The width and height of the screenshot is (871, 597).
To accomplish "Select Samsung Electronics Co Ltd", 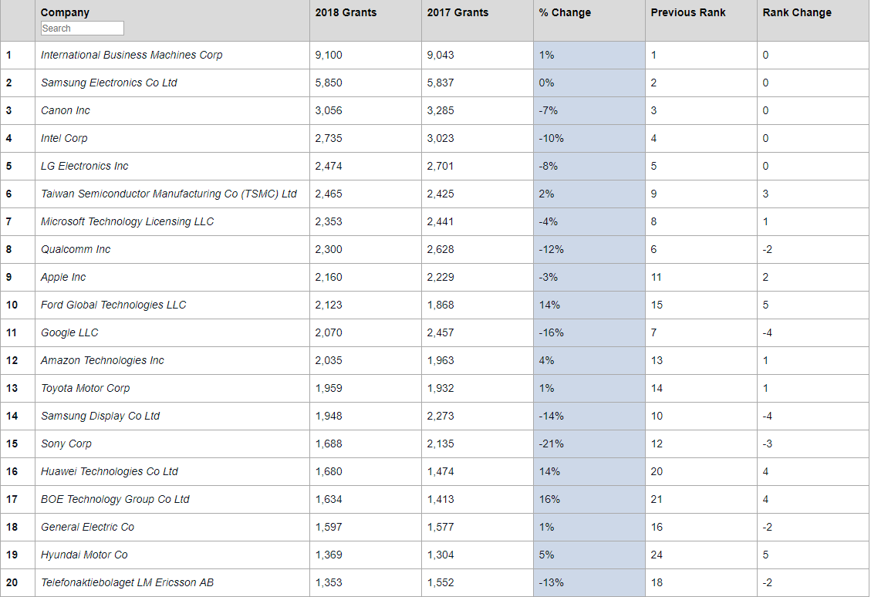I will click(109, 83).
